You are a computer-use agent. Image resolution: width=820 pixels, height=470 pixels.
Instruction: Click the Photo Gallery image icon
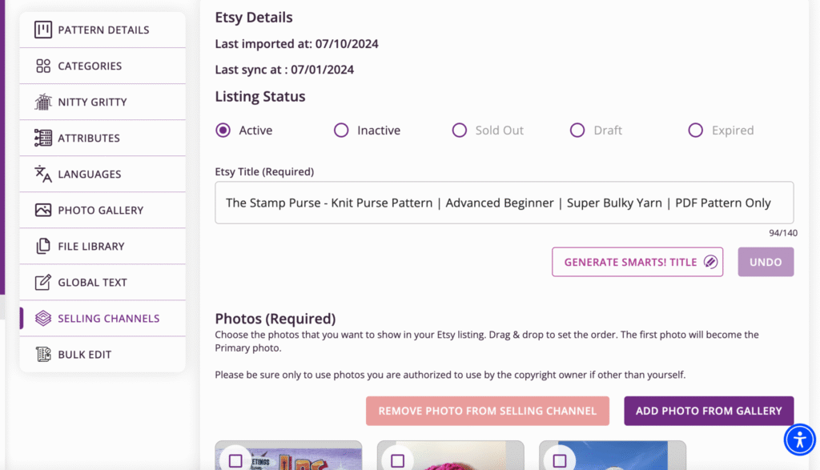click(x=43, y=211)
